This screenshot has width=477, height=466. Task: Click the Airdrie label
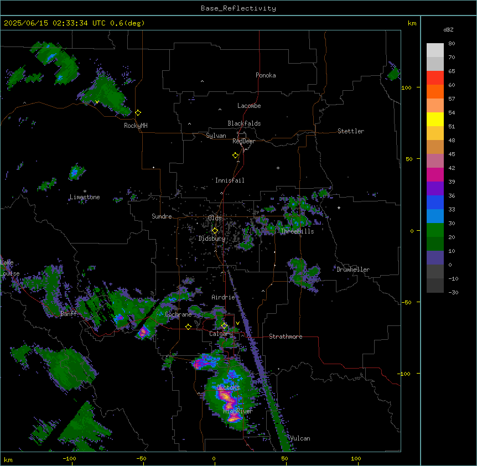click(x=224, y=297)
